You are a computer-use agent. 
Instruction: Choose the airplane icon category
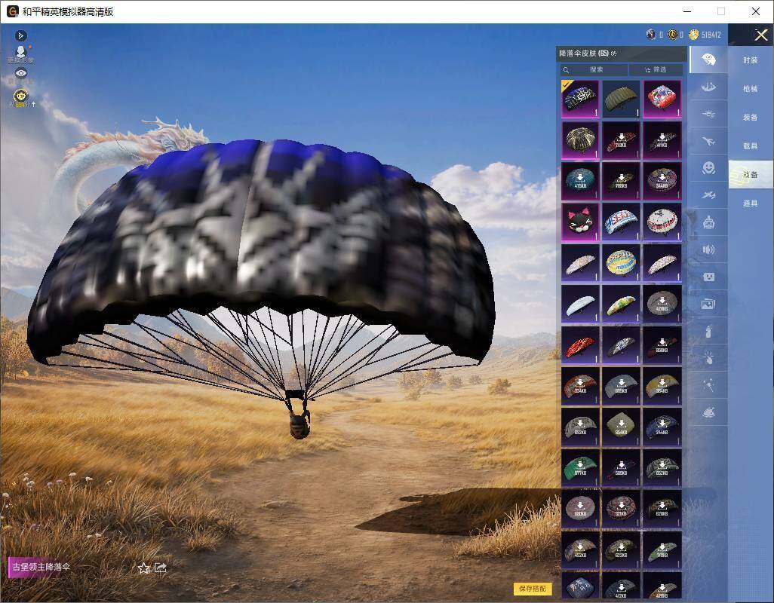708,142
